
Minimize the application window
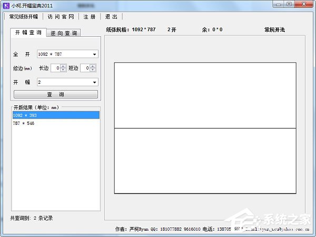click(x=278, y=4)
